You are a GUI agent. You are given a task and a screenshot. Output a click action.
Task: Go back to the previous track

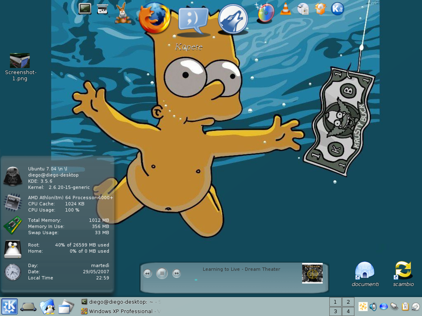point(148,273)
